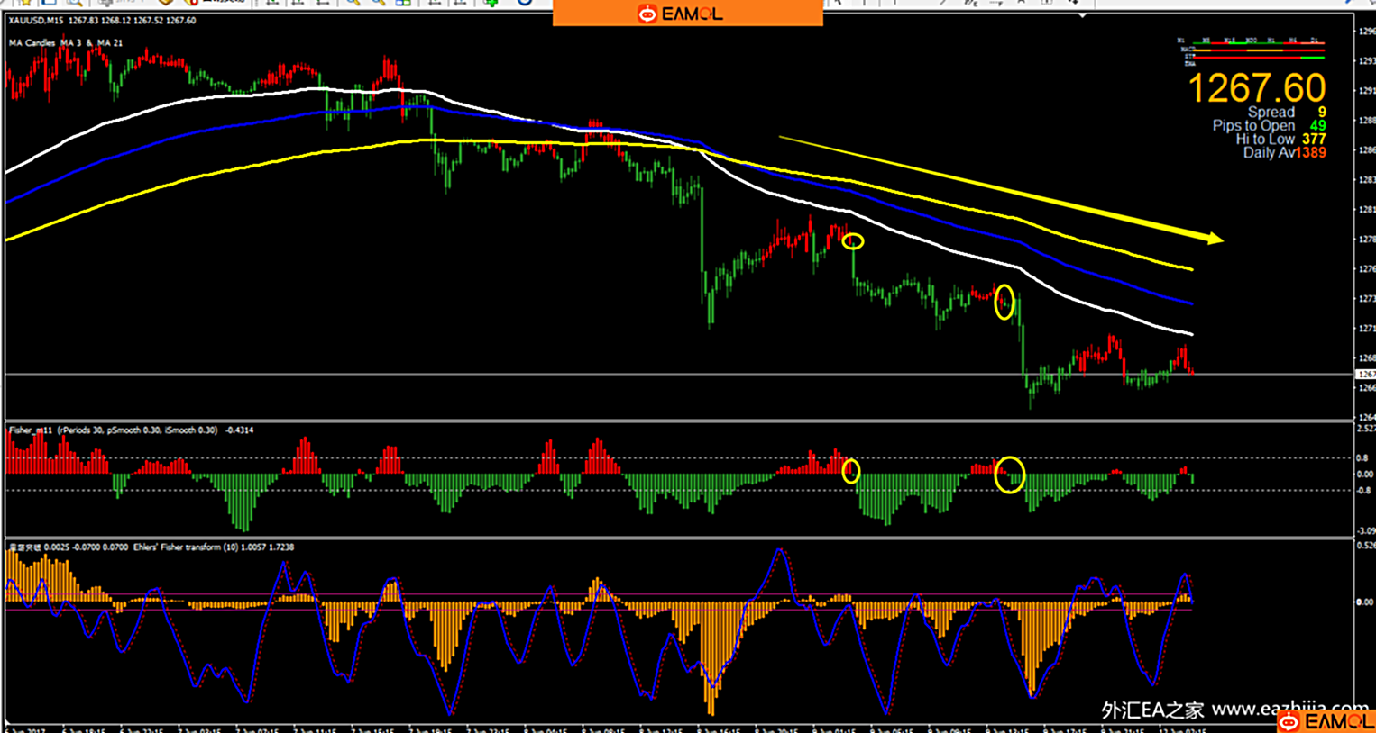Select the tall yellow ellipse on price candles

coord(1004,302)
